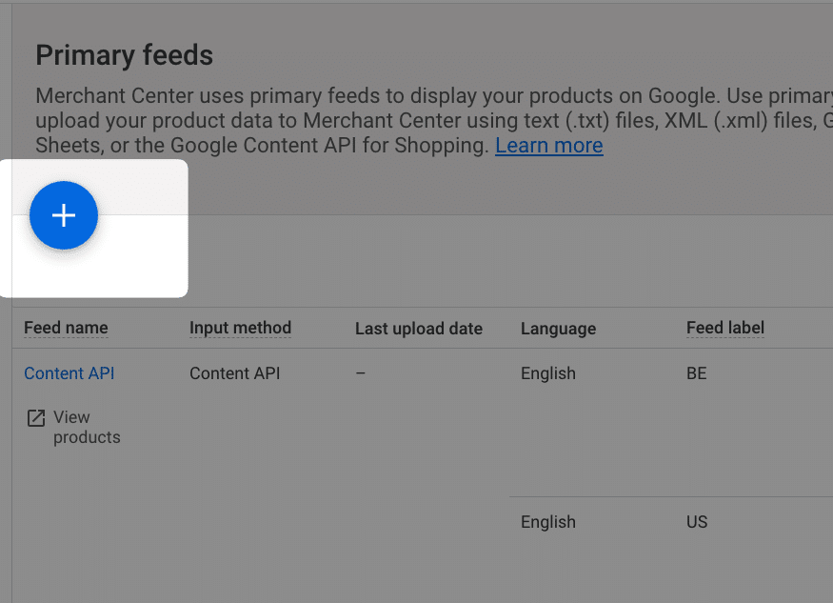Select the Content API input method cell
Screen dimensions: 833x603
pos(235,373)
